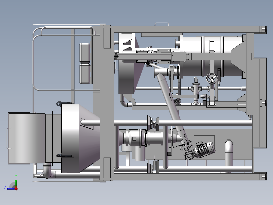Select the large conical hopper on the left
273x205 pixels.
[x=81, y=138]
